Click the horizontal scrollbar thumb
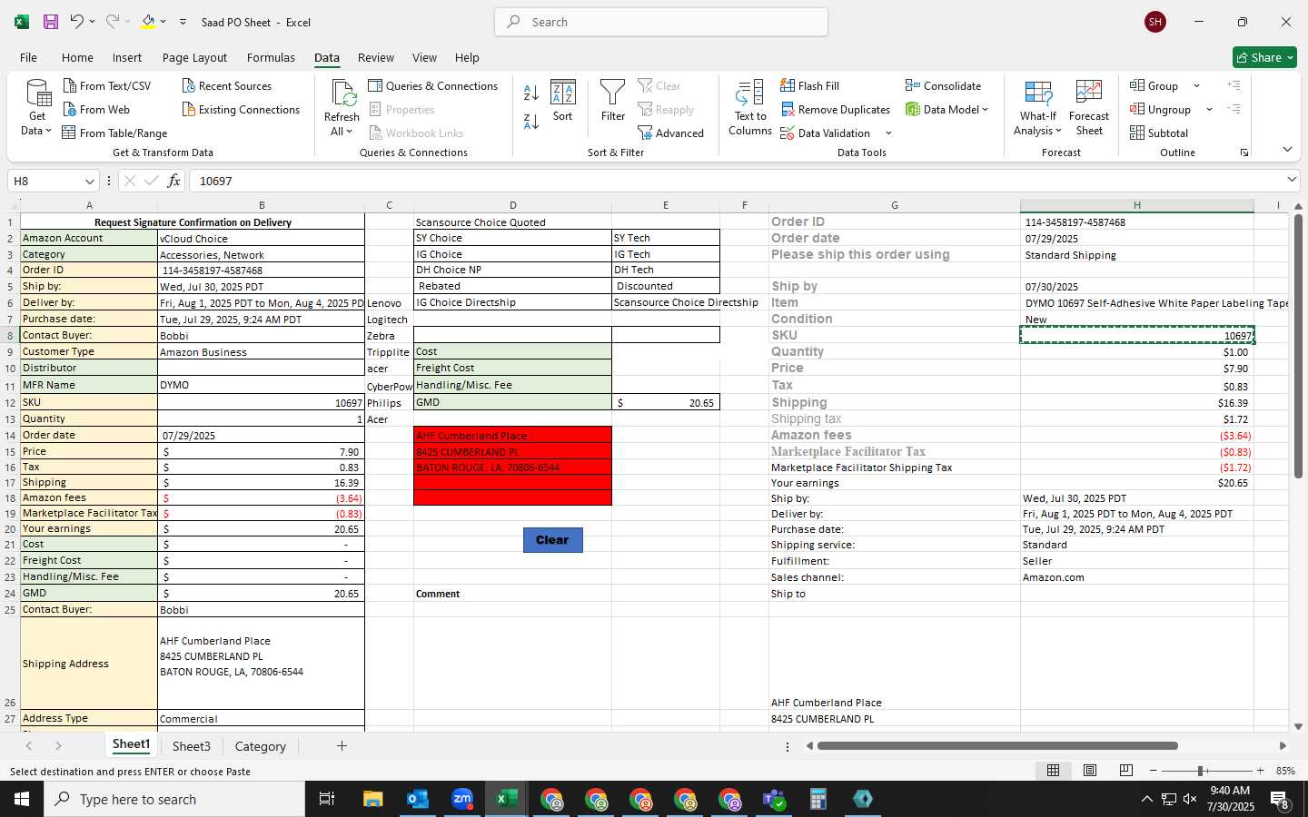This screenshot has height=817, width=1308. [x=997, y=746]
